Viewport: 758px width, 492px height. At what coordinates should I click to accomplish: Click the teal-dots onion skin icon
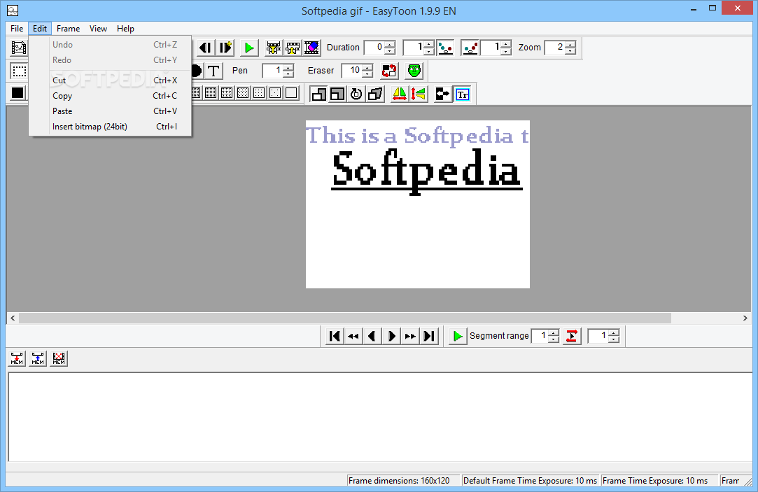(445, 48)
